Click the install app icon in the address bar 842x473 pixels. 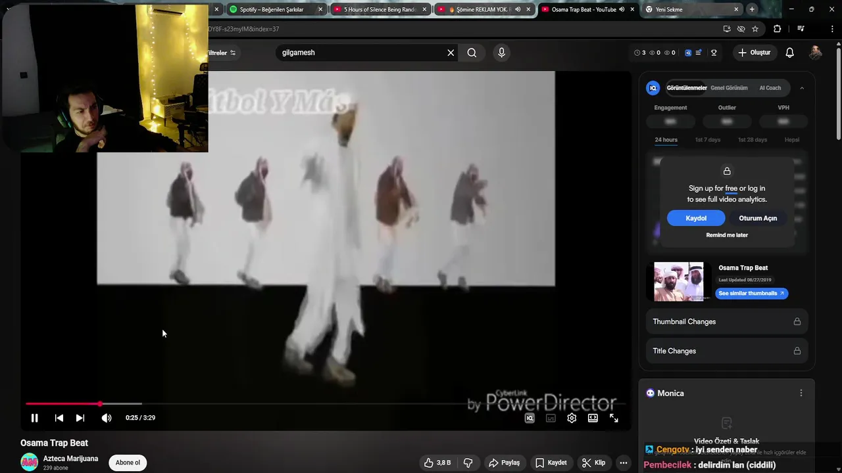(x=726, y=29)
